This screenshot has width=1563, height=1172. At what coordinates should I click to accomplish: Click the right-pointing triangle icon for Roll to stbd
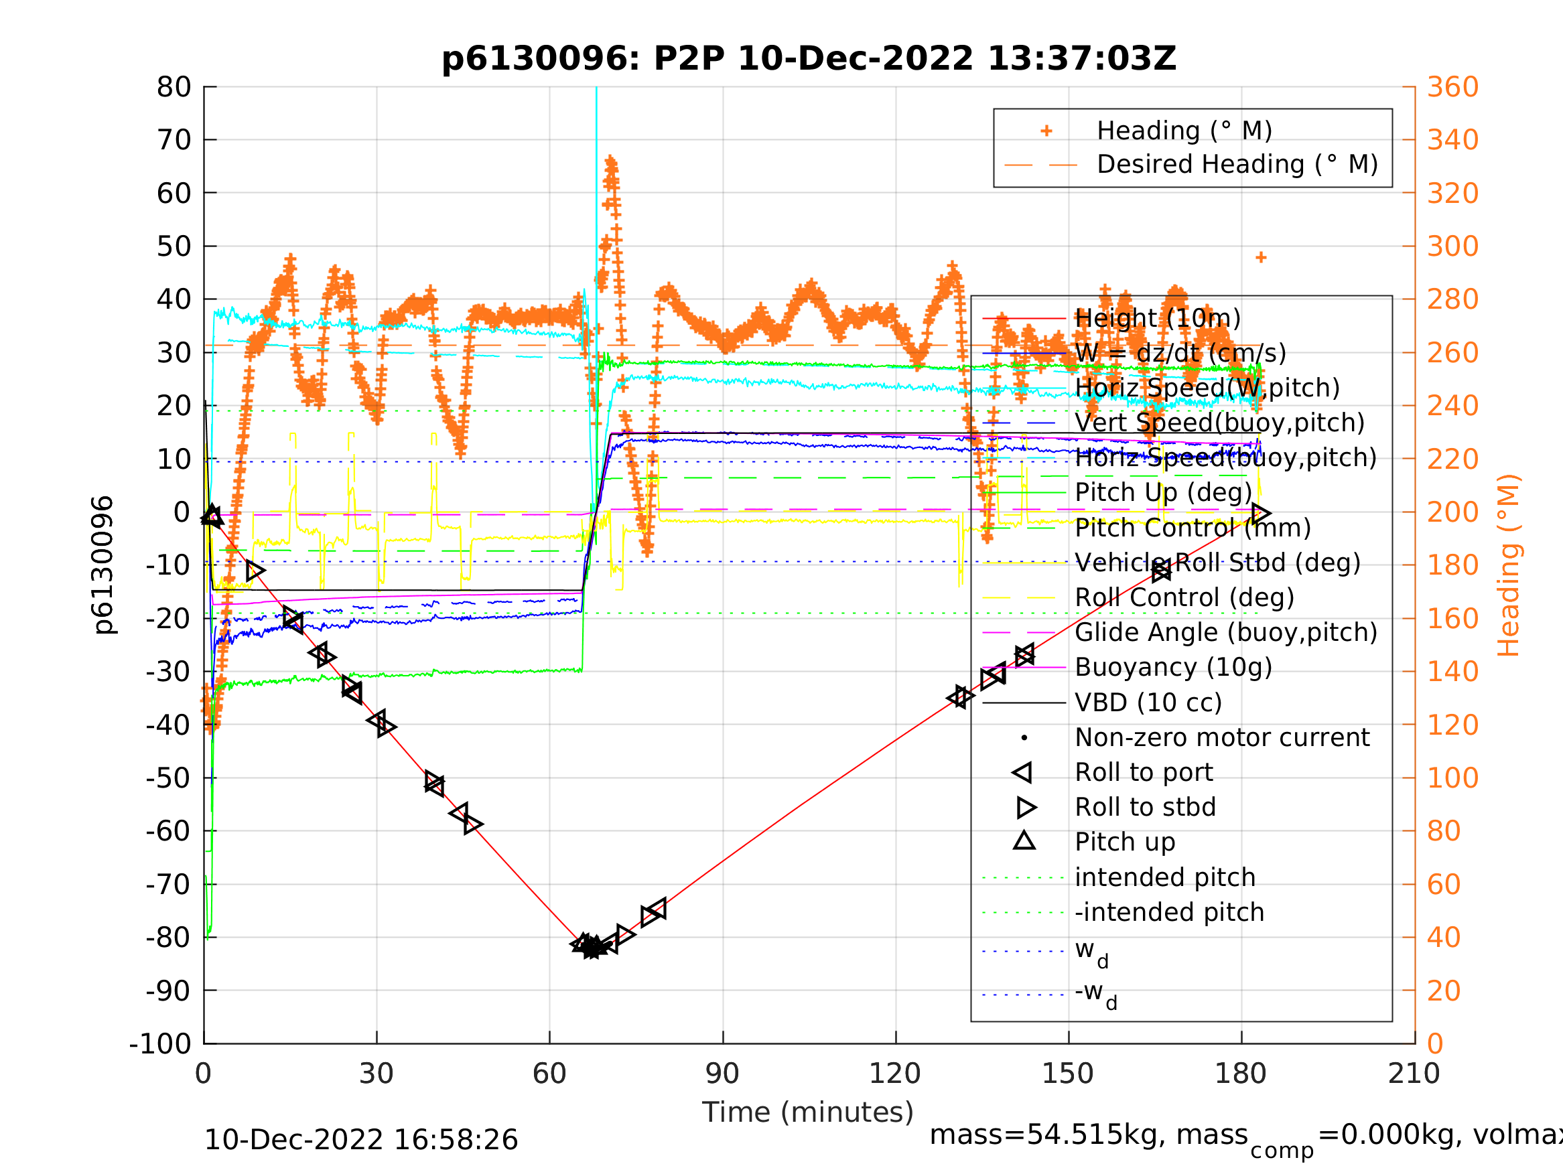pyautogui.click(x=1026, y=807)
